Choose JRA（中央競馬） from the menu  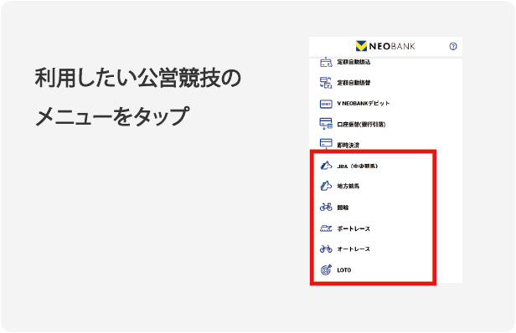(x=358, y=166)
